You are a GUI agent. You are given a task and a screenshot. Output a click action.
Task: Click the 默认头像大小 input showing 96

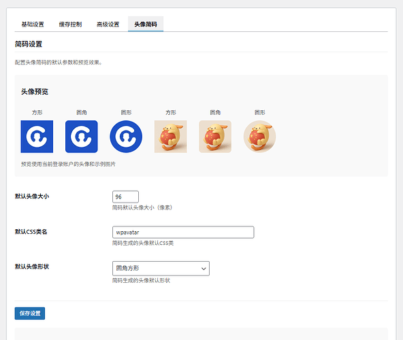[125, 197]
